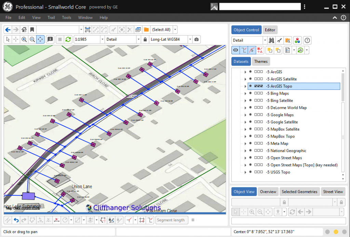Choose the zoom out magnifier
Image resolution: width=350 pixels, height=237 pixels.
coord(32,40)
